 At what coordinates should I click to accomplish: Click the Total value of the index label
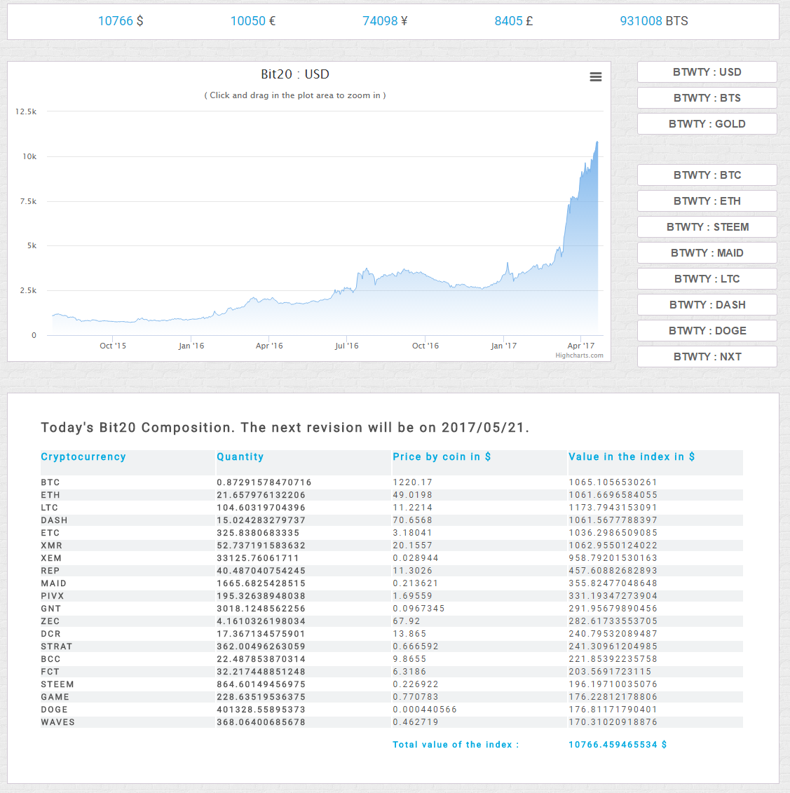456,745
